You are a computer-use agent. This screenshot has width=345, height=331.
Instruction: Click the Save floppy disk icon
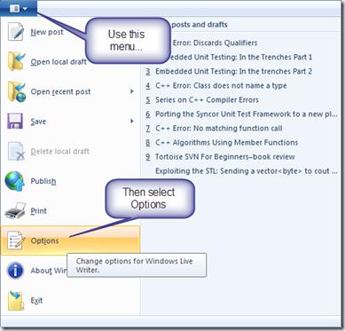coord(15,121)
